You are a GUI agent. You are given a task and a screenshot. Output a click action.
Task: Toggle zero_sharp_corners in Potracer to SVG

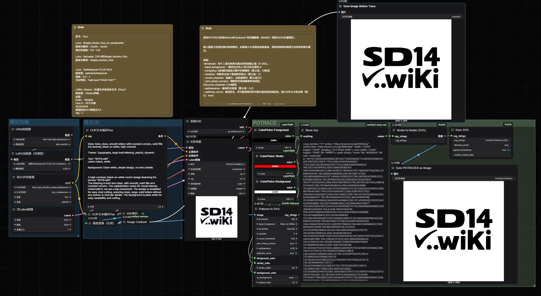[296, 243]
